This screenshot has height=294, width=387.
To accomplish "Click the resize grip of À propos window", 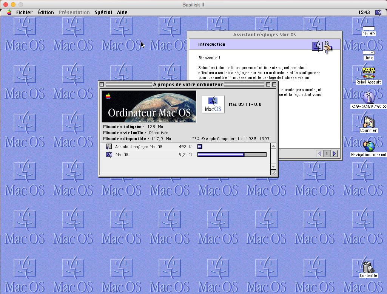I will tap(273, 173).
